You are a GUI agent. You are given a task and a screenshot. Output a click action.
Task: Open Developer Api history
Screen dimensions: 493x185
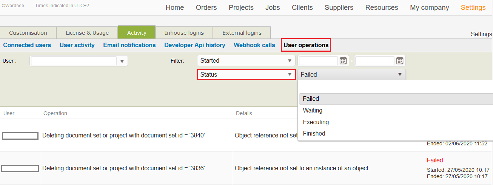click(194, 45)
